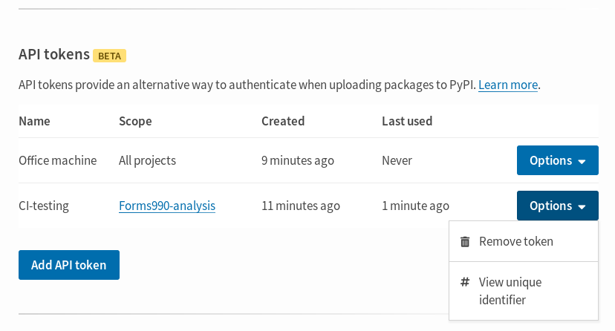Screen dimensions: 615x331
Task: Open the Forms990-analysis project link
Action: [167, 206]
